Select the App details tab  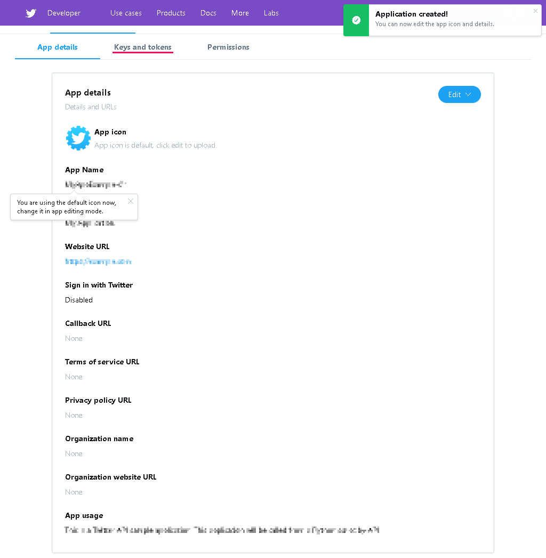tap(57, 47)
